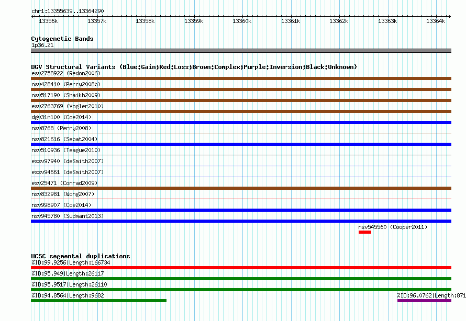
Task: Select nsv945780 (Sudmant2013) label
Action: pyautogui.click(x=68, y=216)
